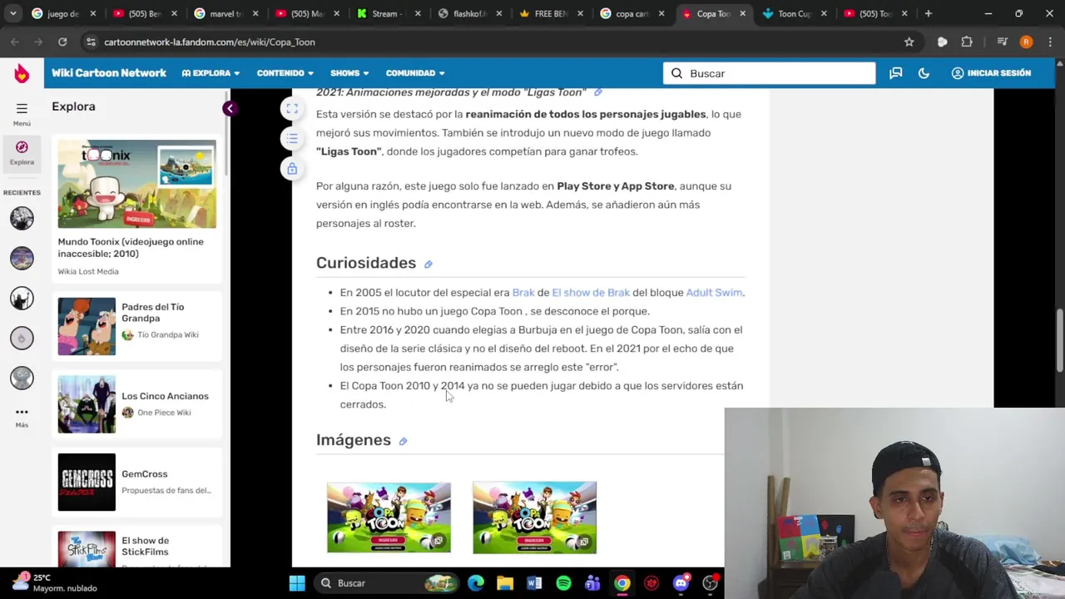Open GemCross article card
Viewport: 1065px width, 599px height.
tap(136, 483)
